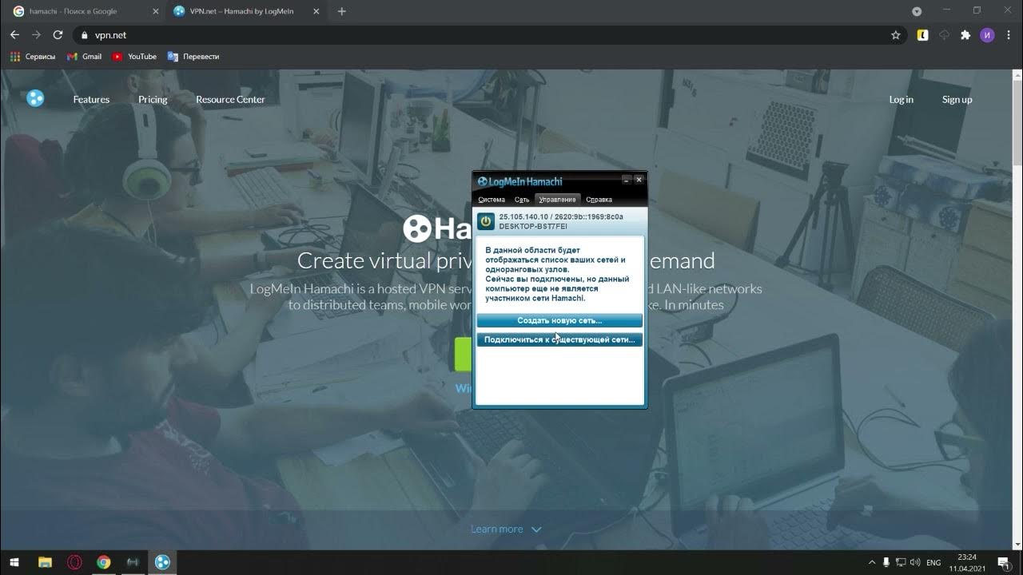Open Opera from the taskbar

click(74, 562)
